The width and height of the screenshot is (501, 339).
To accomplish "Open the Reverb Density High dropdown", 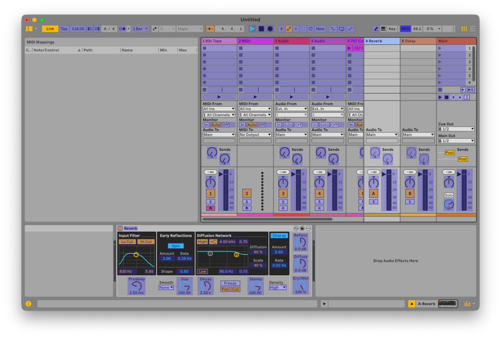I will (x=278, y=287).
